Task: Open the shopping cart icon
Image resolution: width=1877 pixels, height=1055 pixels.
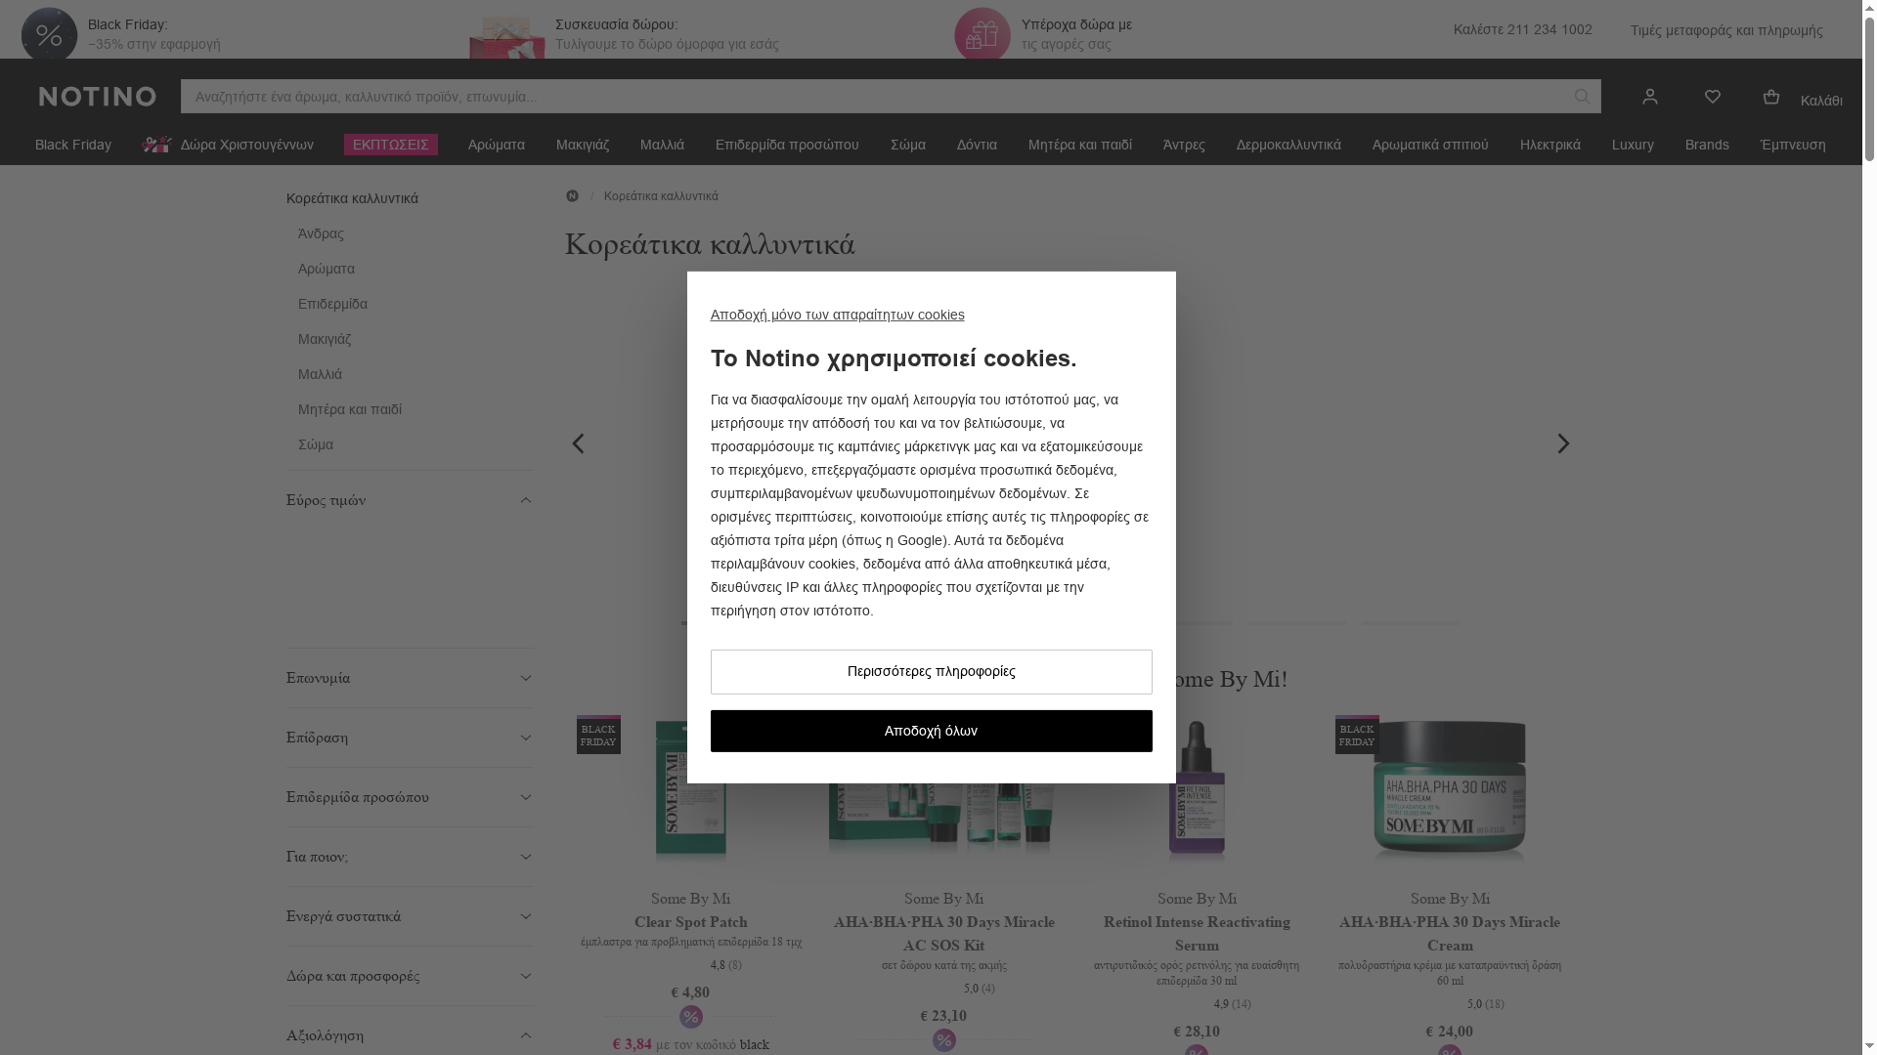Action: click(x=1771, y=96)
